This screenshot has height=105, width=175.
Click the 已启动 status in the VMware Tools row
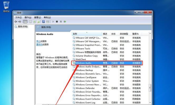click(114, 49)
